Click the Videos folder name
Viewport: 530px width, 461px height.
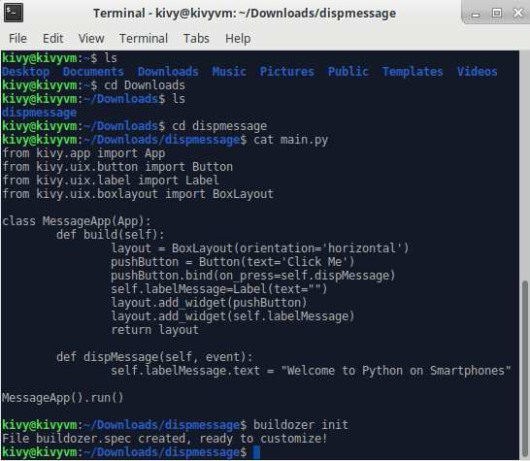point(478,72)
